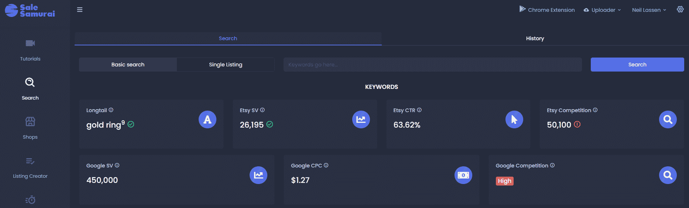The image size is (689, 208).
Task: Click the Longtail letter A icon
Action: point(208,119)
